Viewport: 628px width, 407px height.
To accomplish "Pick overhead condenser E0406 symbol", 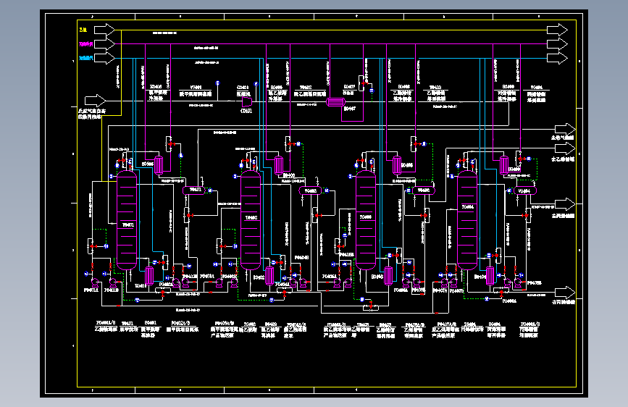I will [279, 165].
